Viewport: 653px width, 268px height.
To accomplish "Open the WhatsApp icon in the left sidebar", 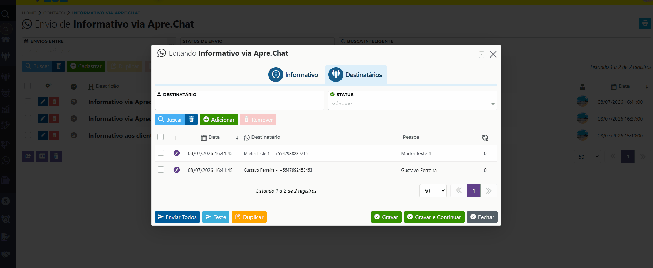I will 6,161.
